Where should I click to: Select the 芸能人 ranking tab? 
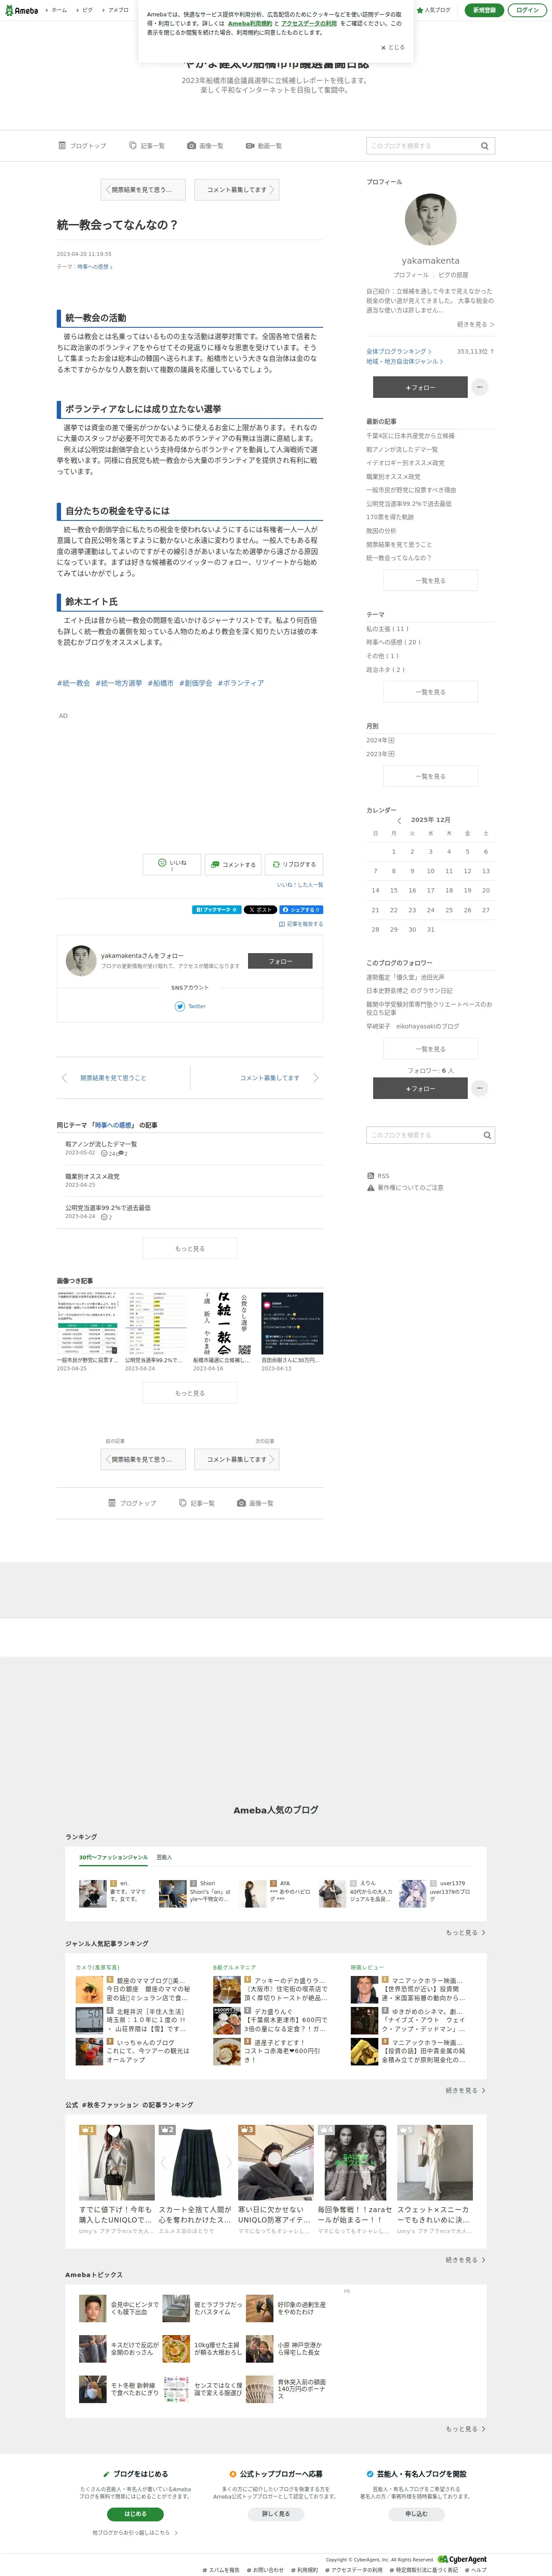[164, 1857]
